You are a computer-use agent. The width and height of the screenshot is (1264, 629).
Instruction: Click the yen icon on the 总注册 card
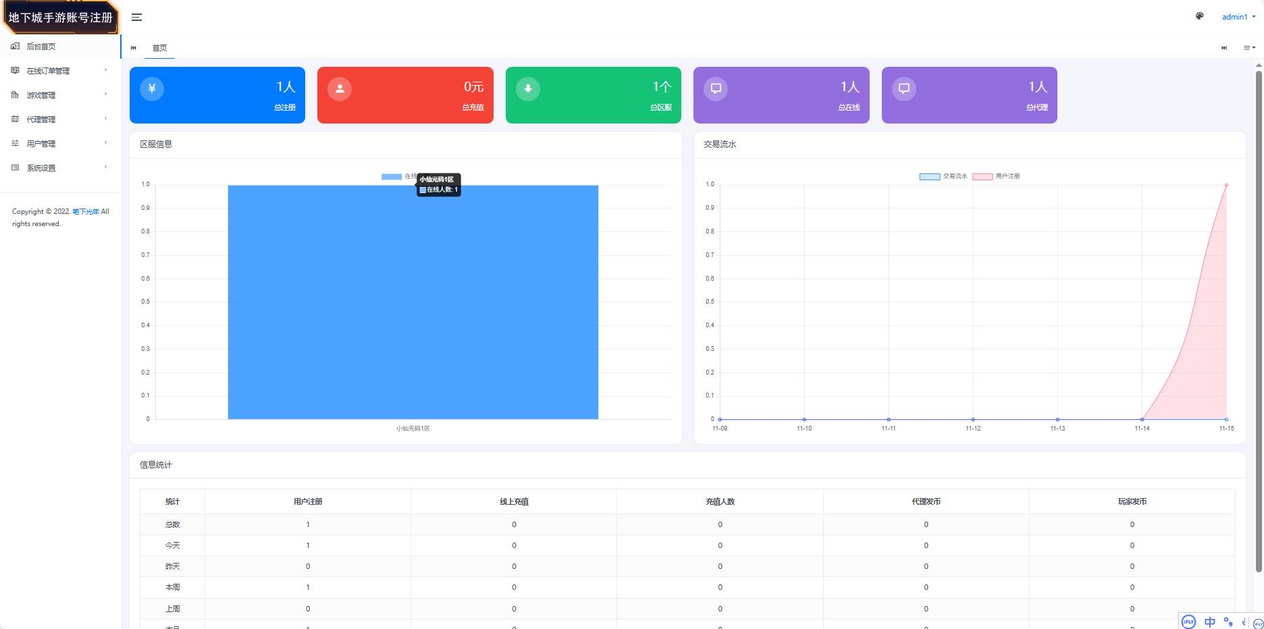[152, 88]
